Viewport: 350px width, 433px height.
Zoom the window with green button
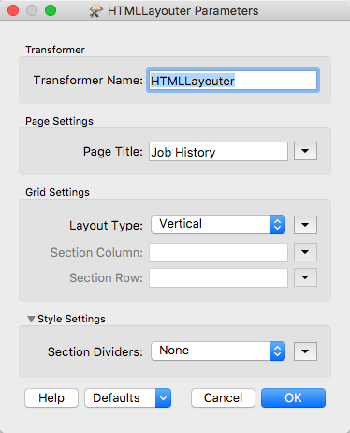tap(51, 10)
